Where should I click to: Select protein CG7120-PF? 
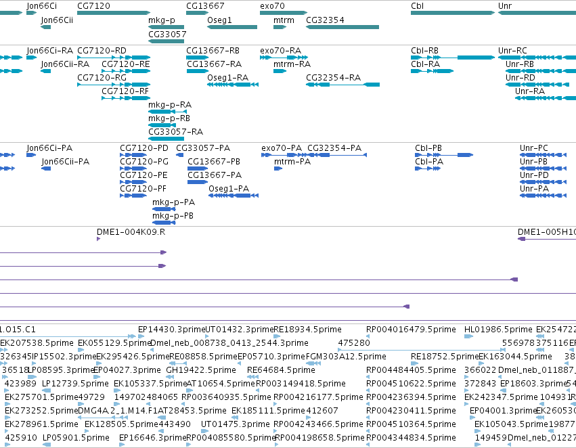[133, 196]
